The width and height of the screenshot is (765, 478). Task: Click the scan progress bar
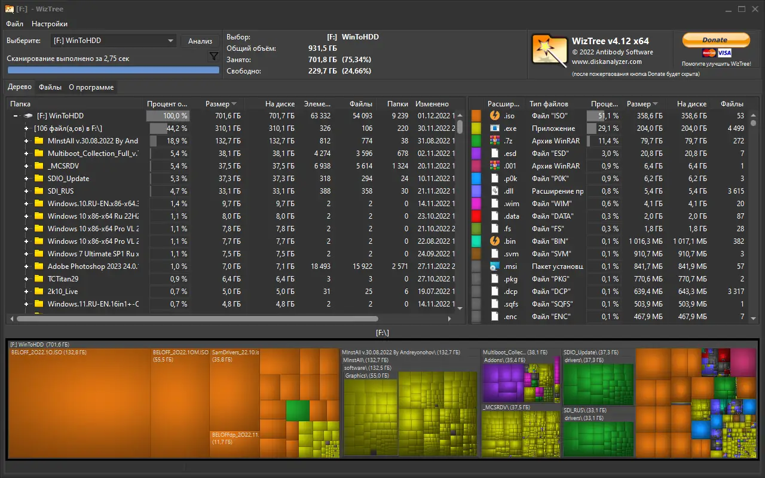(x=114, y=70)
